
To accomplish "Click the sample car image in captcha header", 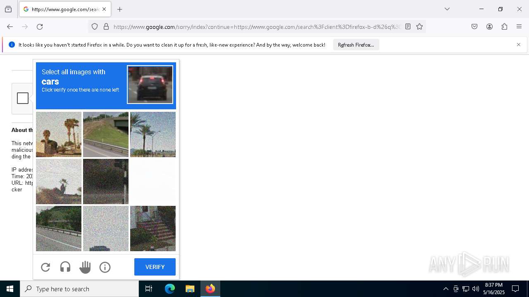I will pos(150,85).
